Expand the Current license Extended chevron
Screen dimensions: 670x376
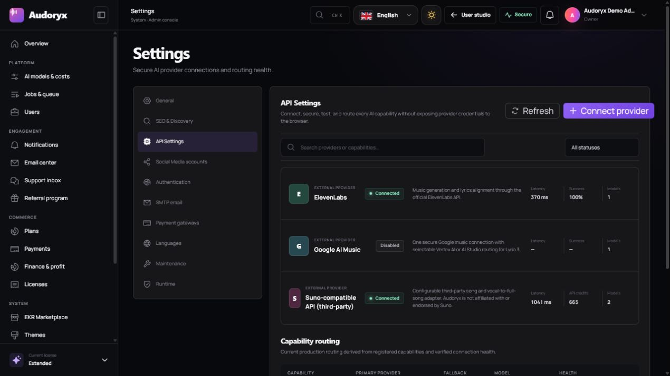(104, 360)
